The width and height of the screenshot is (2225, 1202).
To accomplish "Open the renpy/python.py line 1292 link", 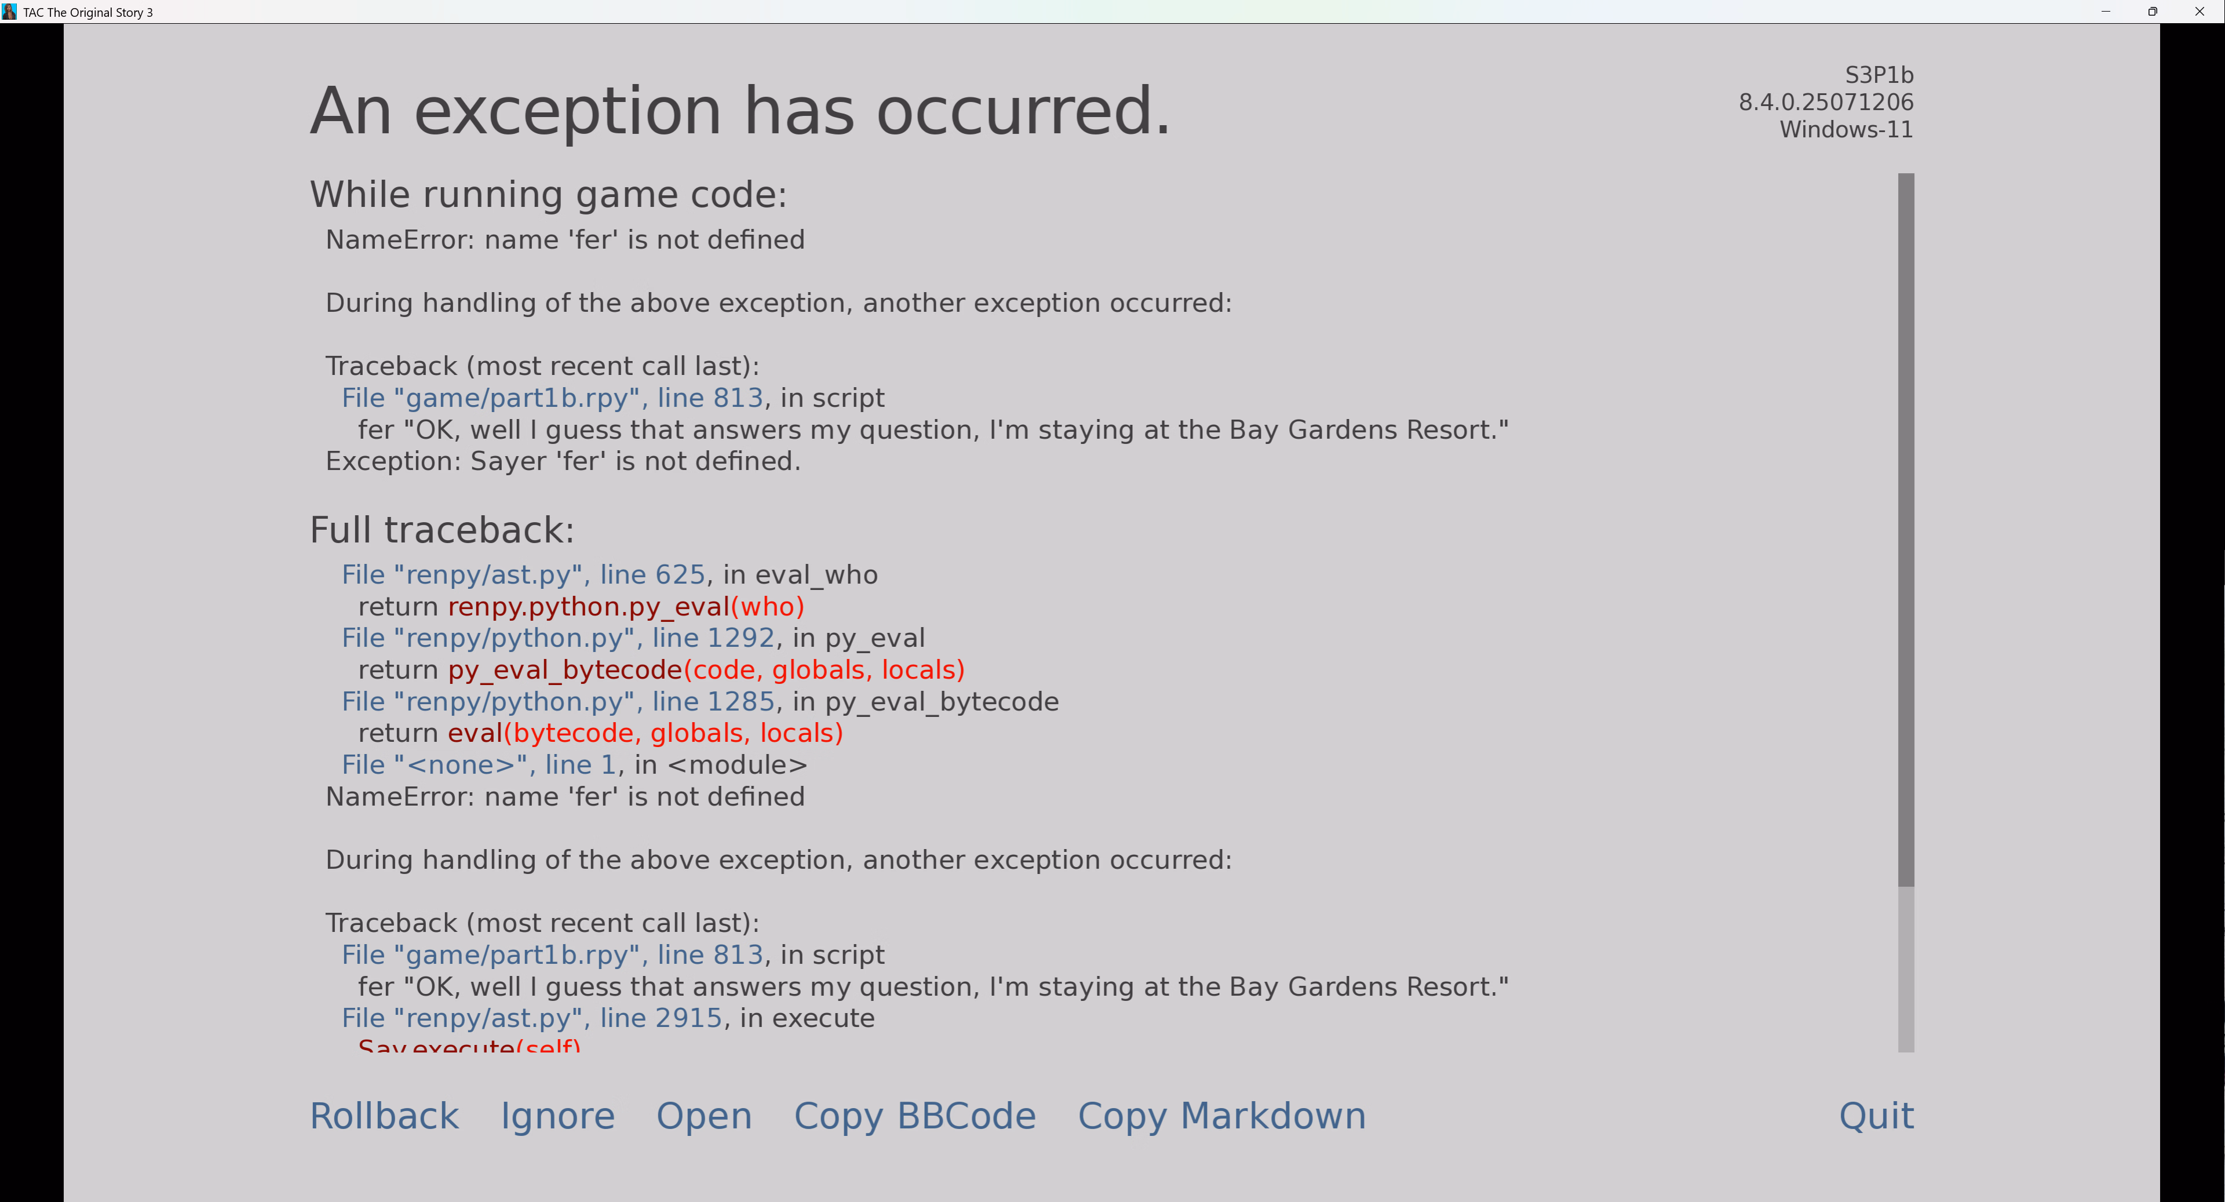I will click(558, 638).
